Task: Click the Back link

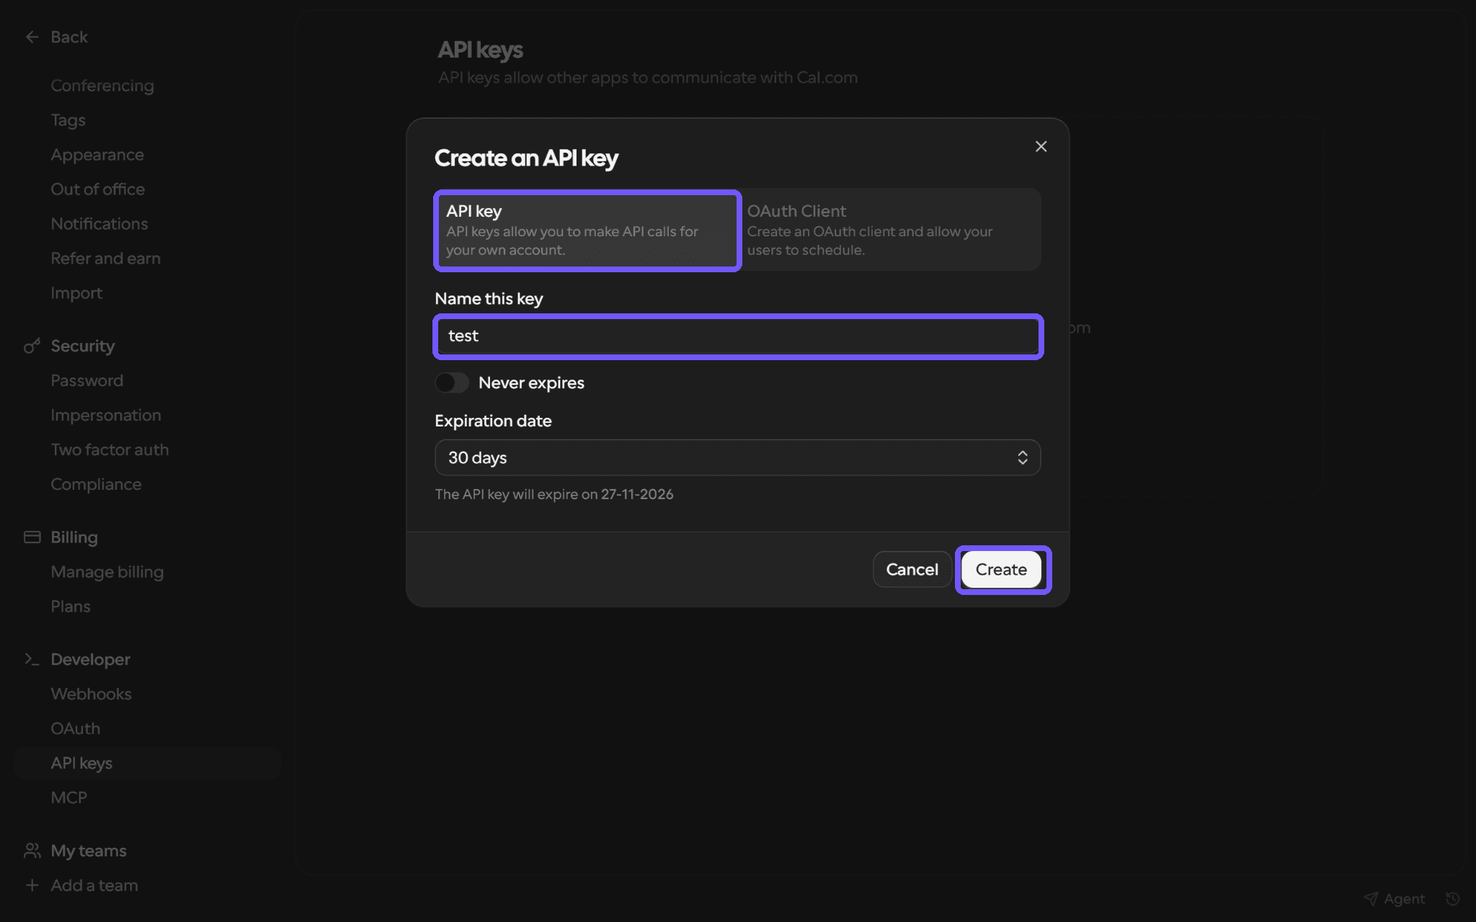Action: (x=69, y=37)
